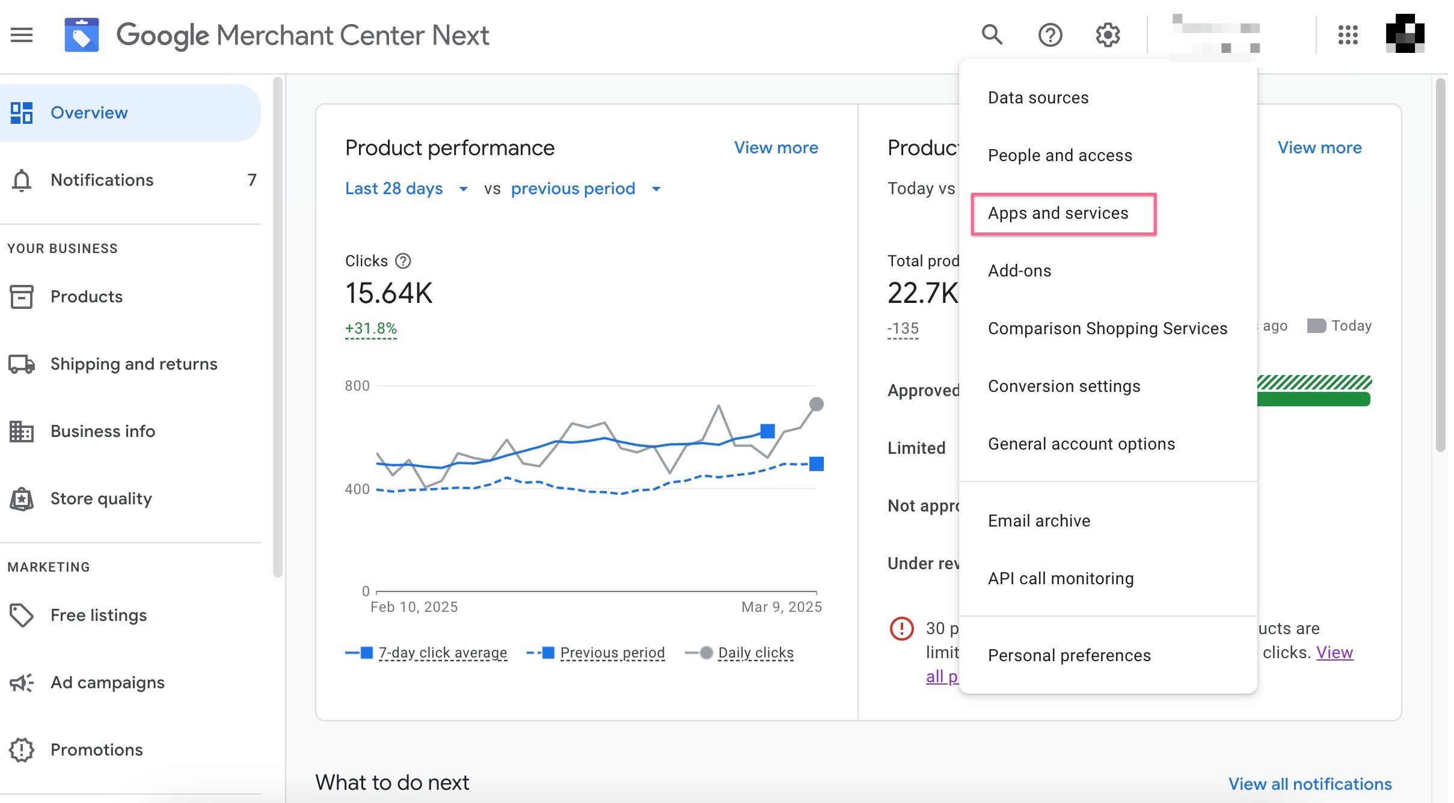Open Personal preferences
The height and width of the screenshot is (803, 1454).
click(1108, 655)
